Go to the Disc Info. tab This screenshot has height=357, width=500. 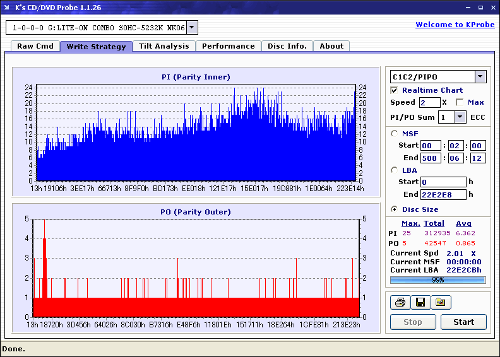287,46
